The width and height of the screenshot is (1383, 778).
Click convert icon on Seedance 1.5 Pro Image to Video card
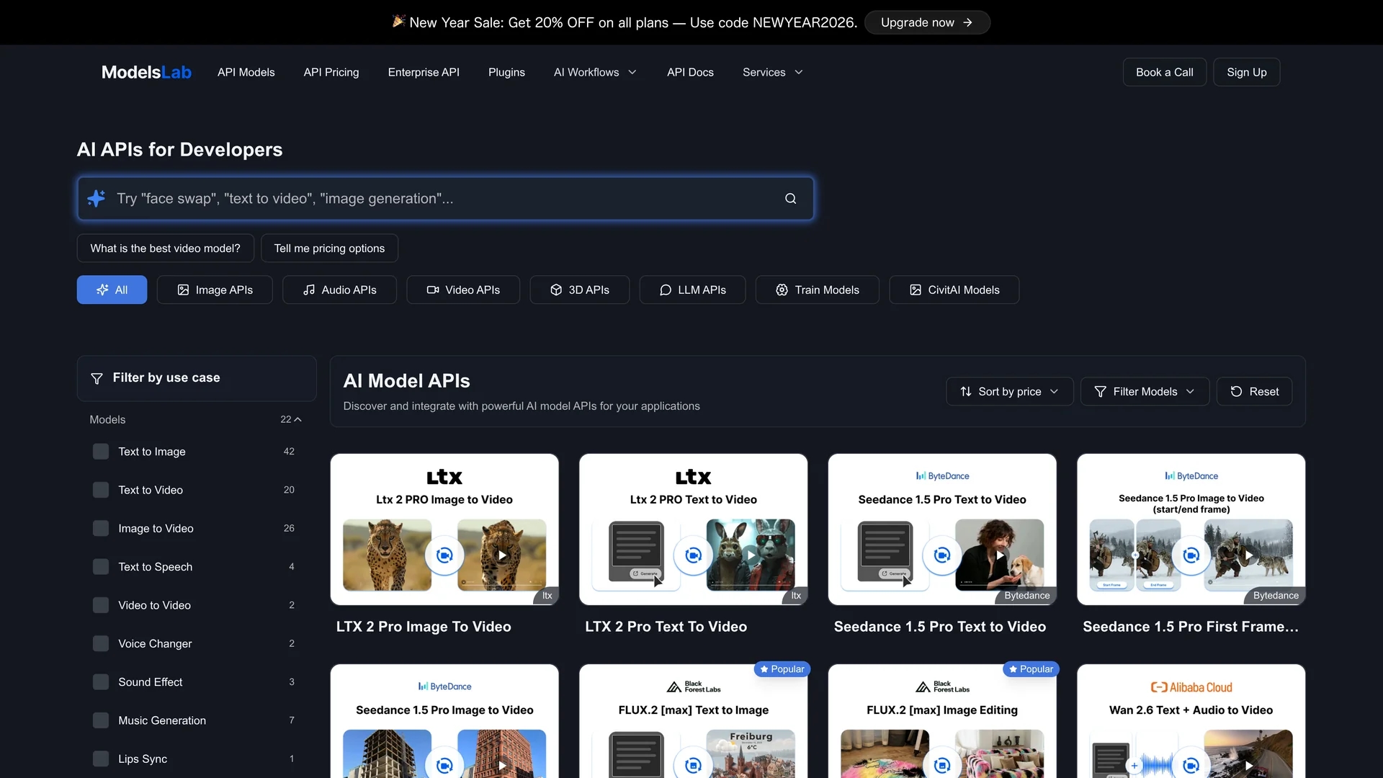click(444, 764)
